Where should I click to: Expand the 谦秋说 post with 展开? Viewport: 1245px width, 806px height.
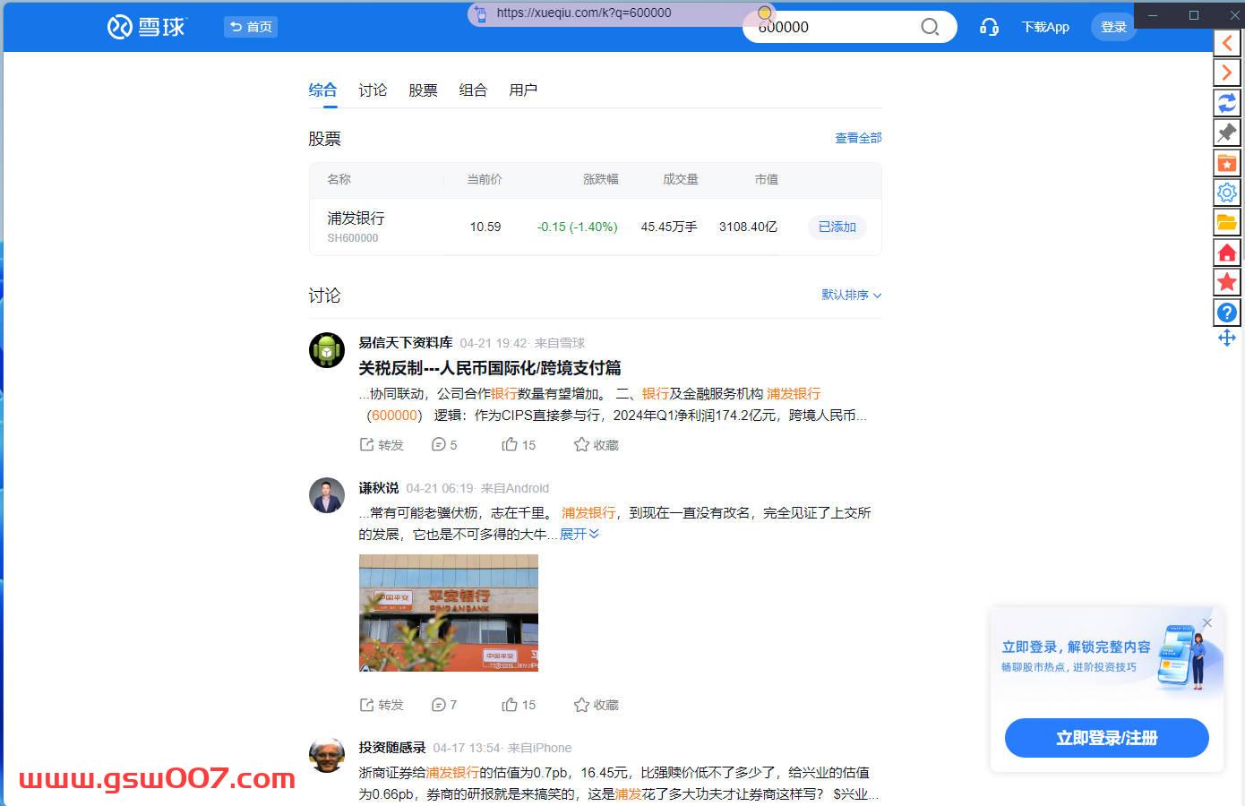[x=579, y=534]
